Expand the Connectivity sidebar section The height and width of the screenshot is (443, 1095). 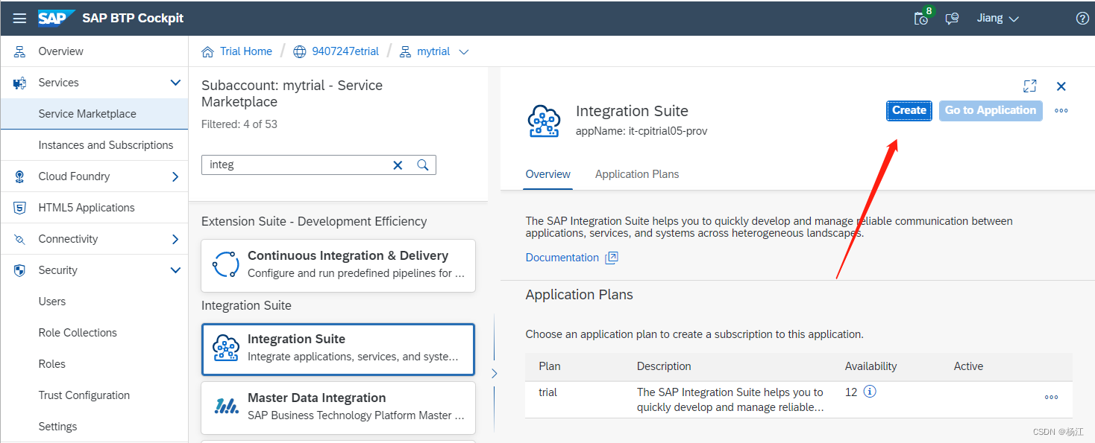click(176, 239)
